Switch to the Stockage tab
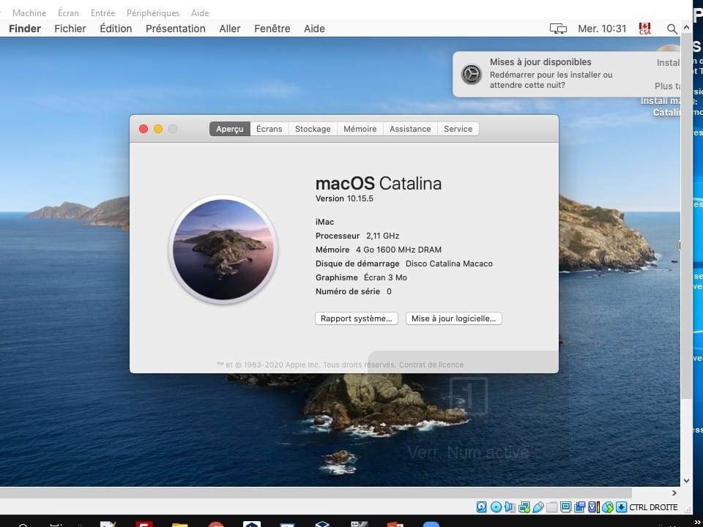This screenshot has height=527, width=703. coord(313,129)
